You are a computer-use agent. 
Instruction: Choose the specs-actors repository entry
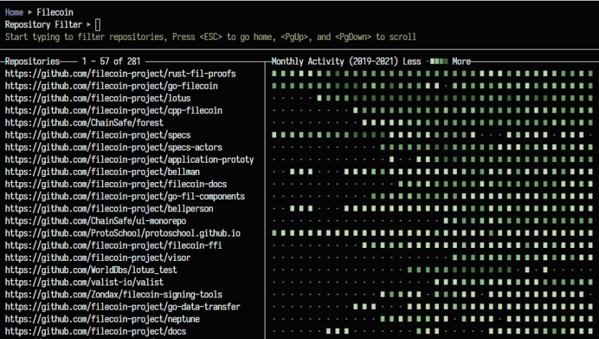tap(113, 147)
